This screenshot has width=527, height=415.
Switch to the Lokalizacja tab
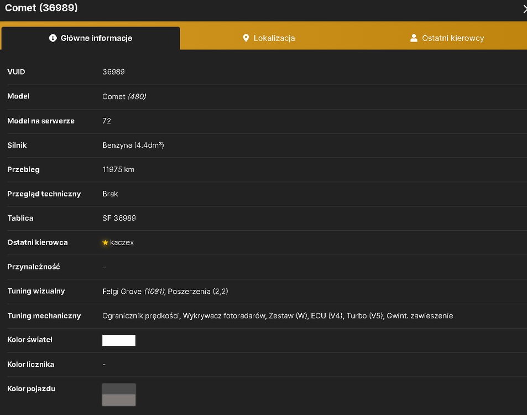point(269,38)
